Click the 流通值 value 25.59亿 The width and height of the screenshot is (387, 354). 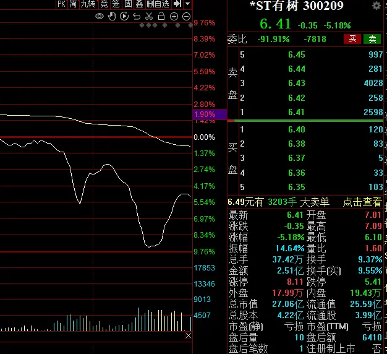tap(366, 304)
